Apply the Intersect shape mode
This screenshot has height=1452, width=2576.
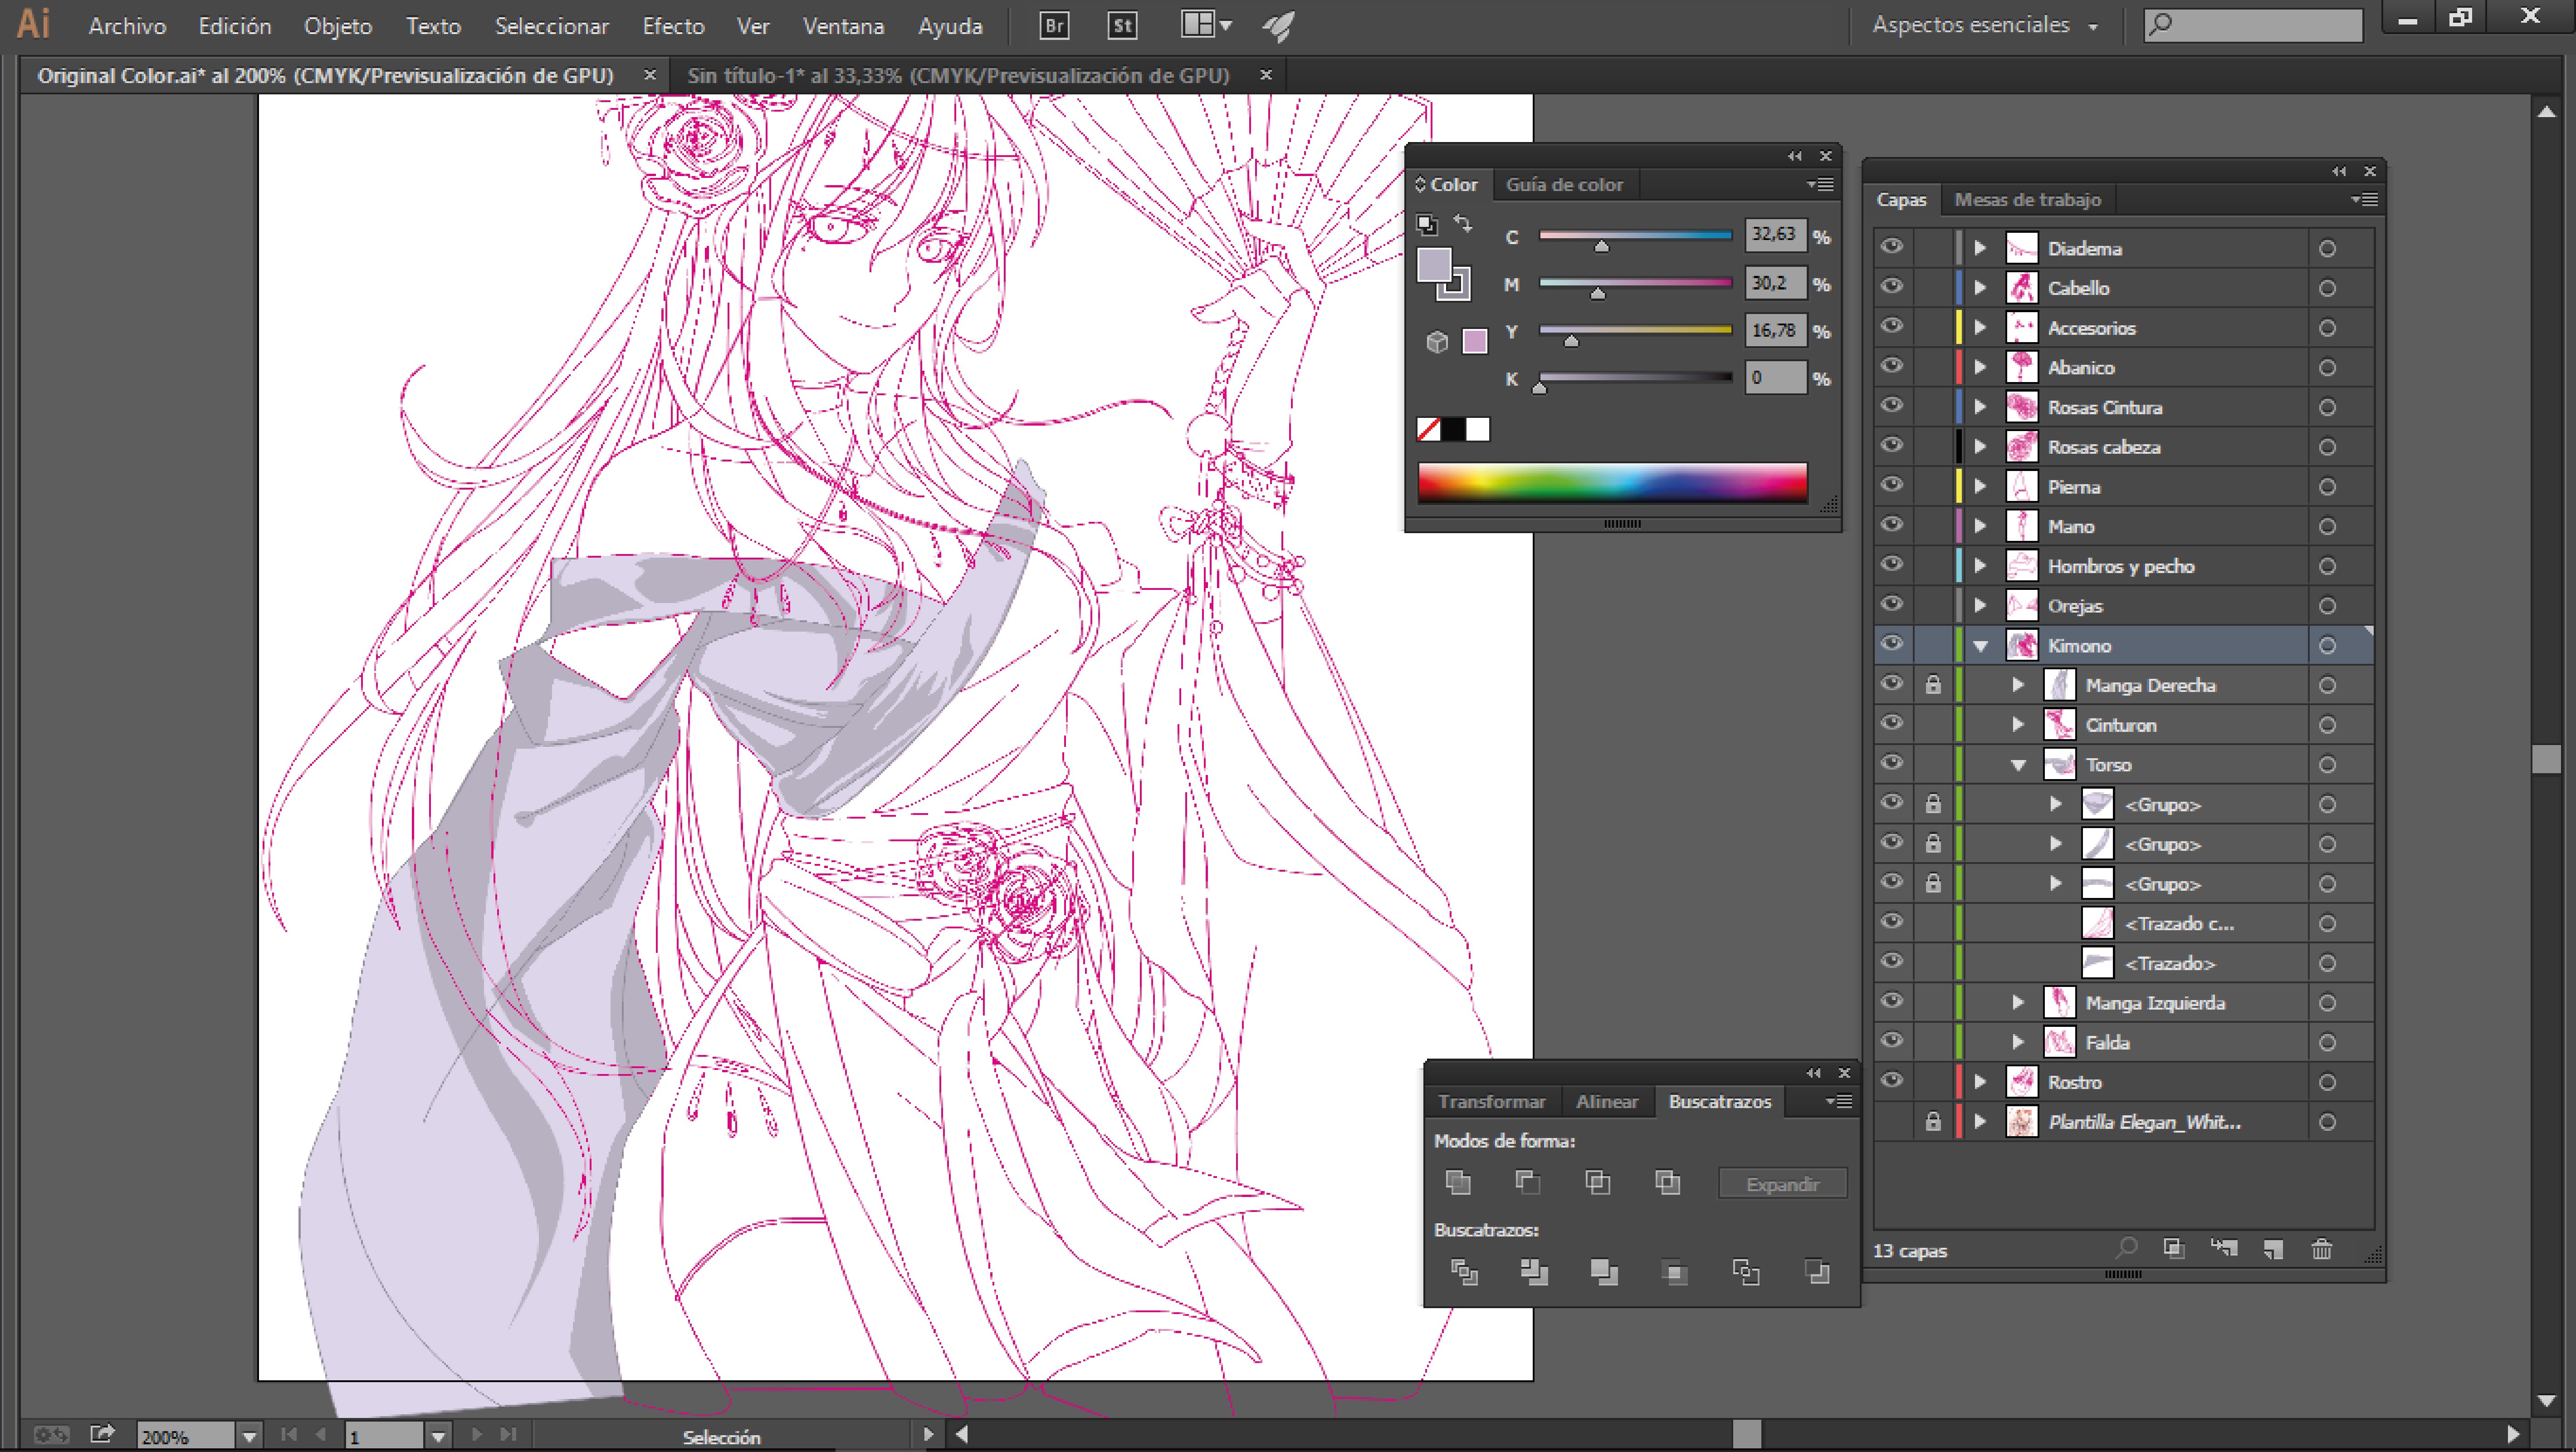pos(1598,1183)
